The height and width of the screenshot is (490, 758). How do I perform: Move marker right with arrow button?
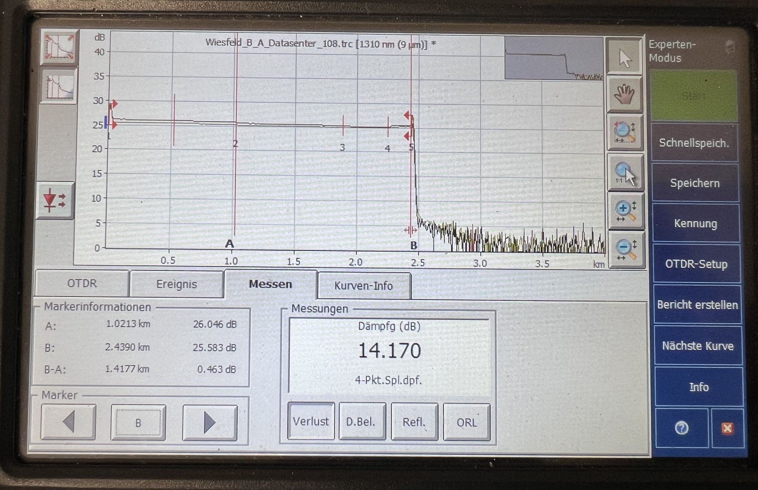pyautogui.click(x=210, y=423)
